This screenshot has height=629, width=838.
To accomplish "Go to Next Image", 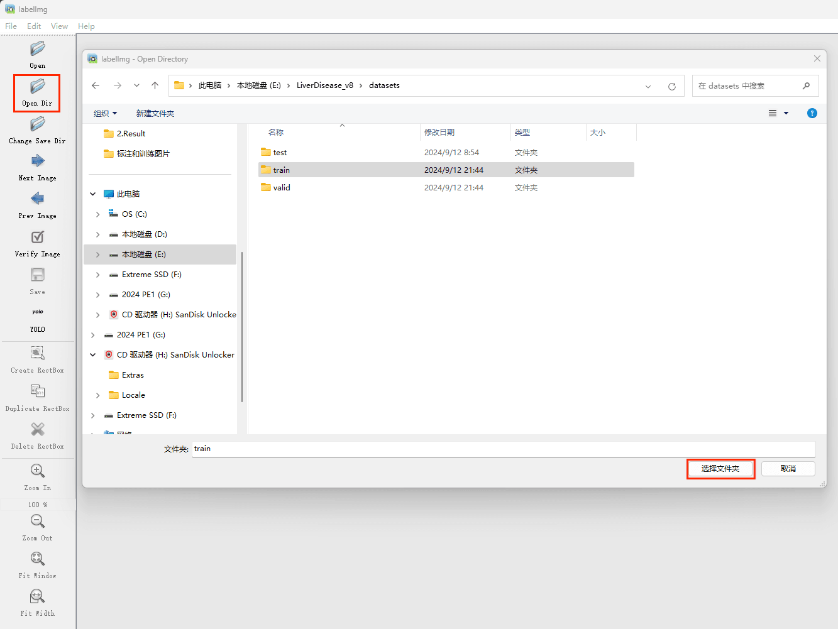I will click(38, 161).
